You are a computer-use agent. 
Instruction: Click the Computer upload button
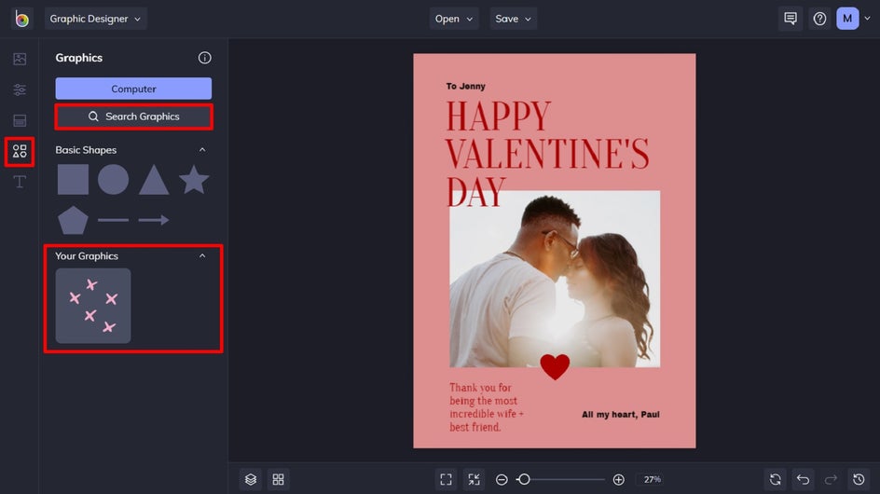(133, 89)
